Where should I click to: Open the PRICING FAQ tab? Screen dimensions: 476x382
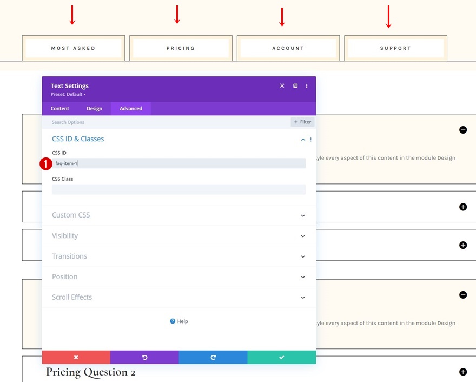pos(181,48)
